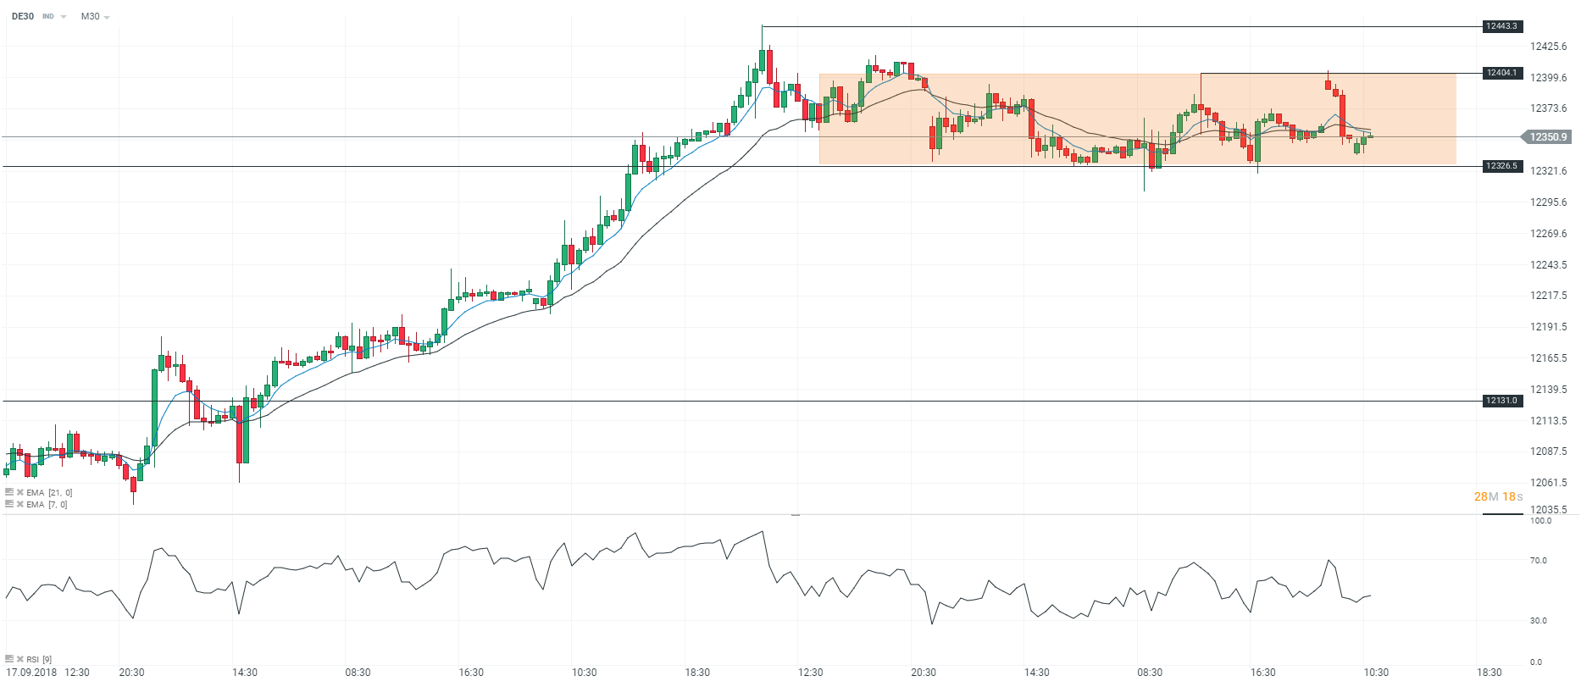Click the RSI [9] indicator label
The height and width of the screenshot is (687, 1581).
[39, 659]
